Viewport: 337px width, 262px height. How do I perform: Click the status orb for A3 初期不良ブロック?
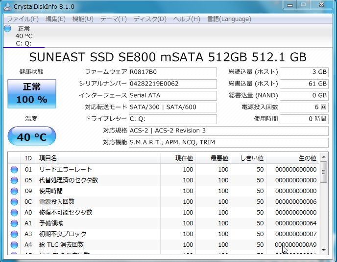pyautogui.click(x=14, y=234)
